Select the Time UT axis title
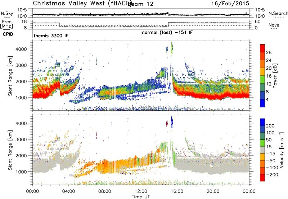Screen dimensions: 288x199 pos(141,196)
